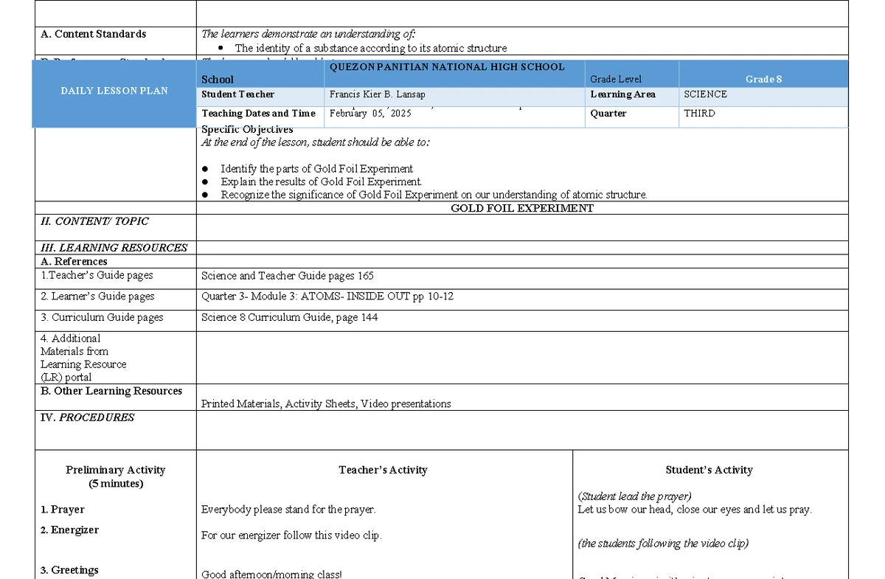Image resolution: width=885 pixels, height=579 pixels.
Task: Select objective 'Explain the results of Gold Foil Experiment'
Action: coord(322,181)
